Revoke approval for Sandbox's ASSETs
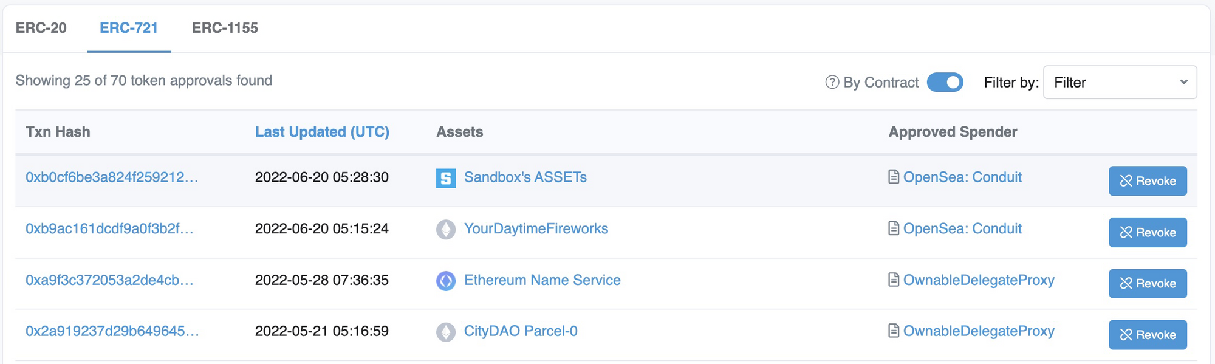1215x364 pixels. [x=1148, y=180]
